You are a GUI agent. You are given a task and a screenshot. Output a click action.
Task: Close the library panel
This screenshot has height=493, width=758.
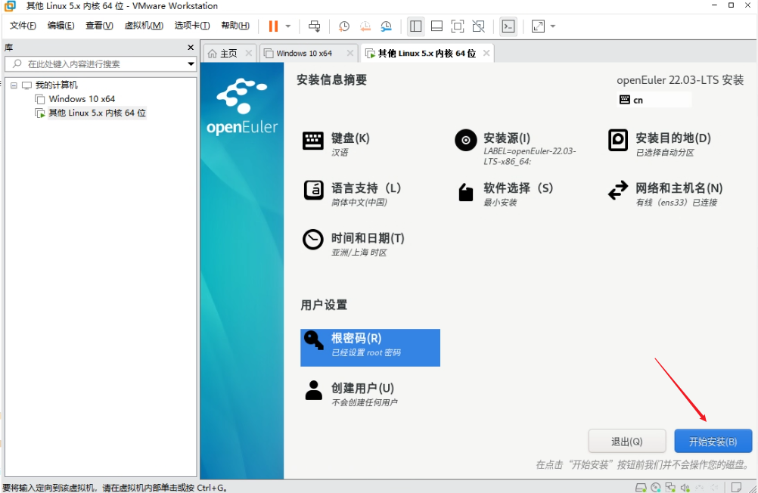191,48
